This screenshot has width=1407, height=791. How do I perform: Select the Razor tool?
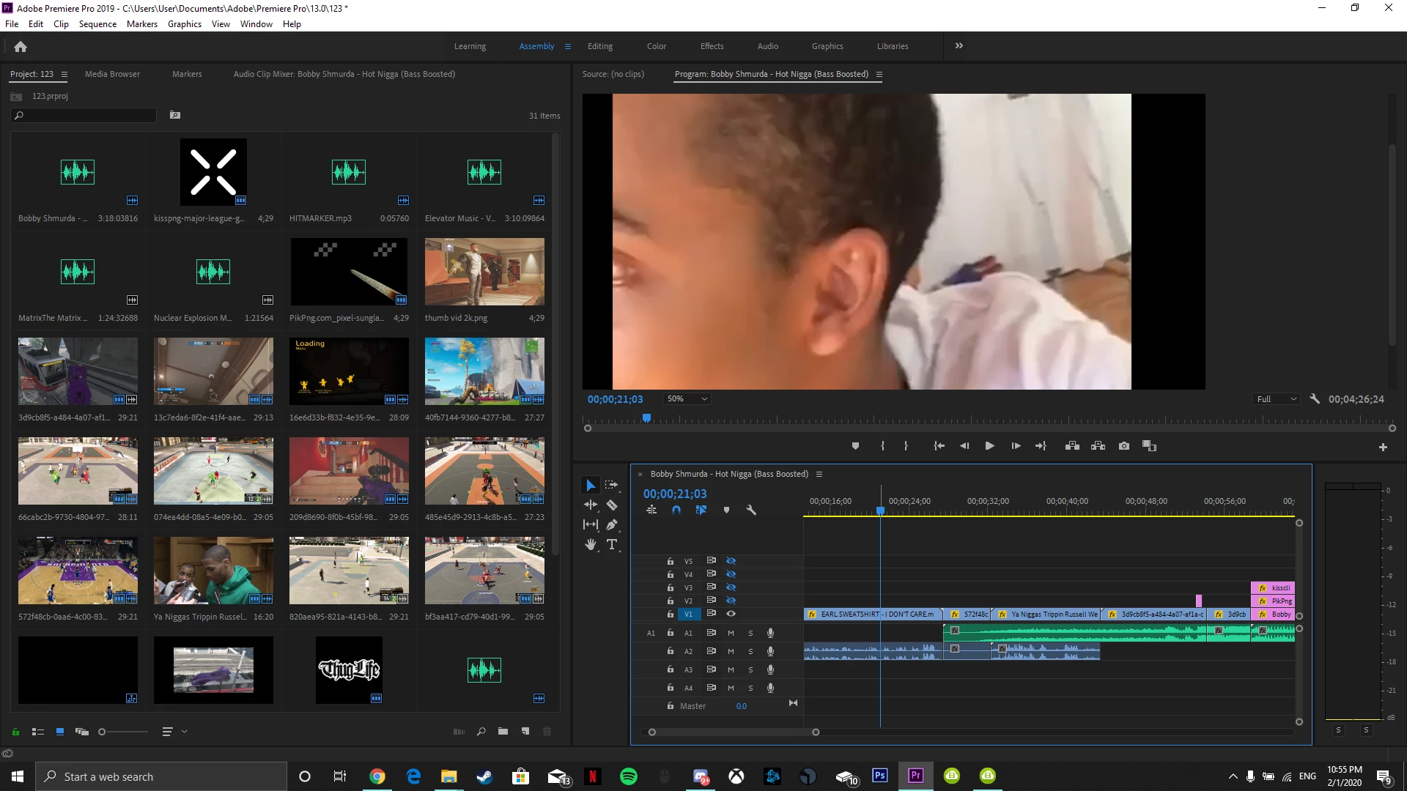tap(612, 505)
